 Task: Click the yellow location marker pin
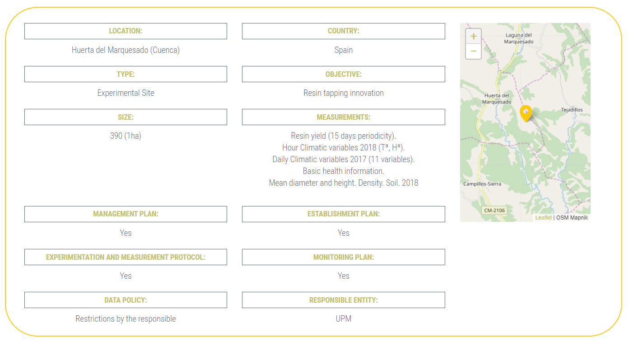click(526, 113)
